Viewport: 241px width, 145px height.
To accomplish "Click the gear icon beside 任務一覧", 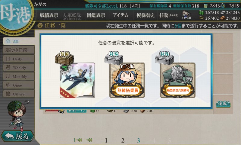I will [x=40, y=25].
